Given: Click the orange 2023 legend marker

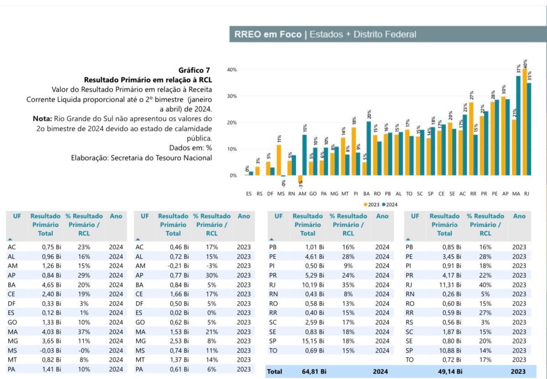Looking at the screenshot, I should click(x=365, y=204).
